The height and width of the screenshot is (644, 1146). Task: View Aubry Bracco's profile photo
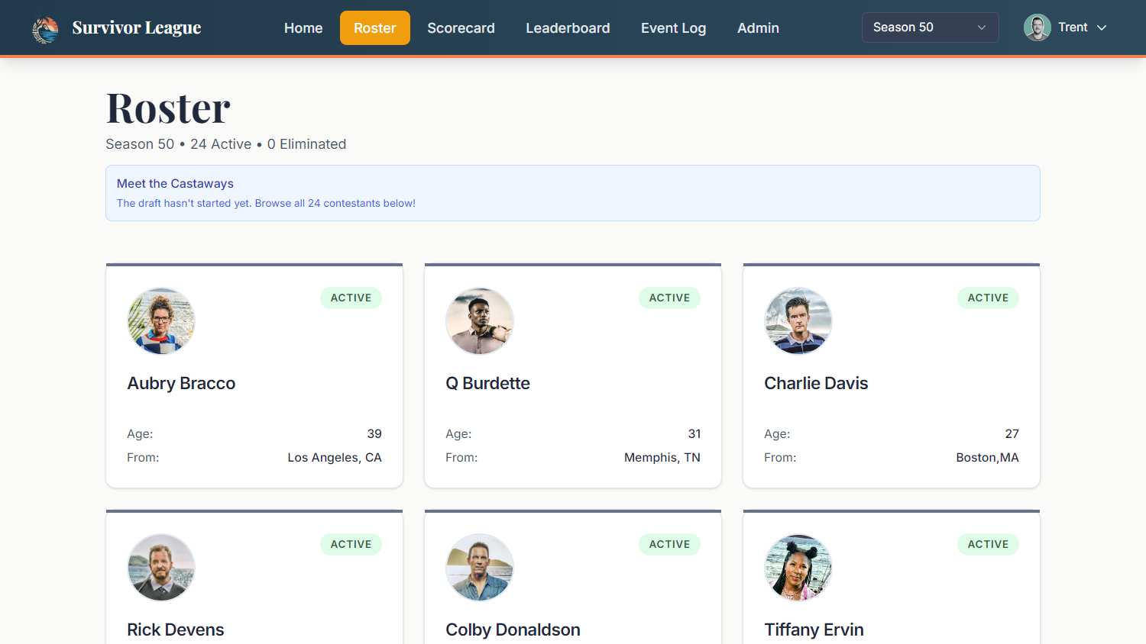pyautogui.click(x=161, y=321)
